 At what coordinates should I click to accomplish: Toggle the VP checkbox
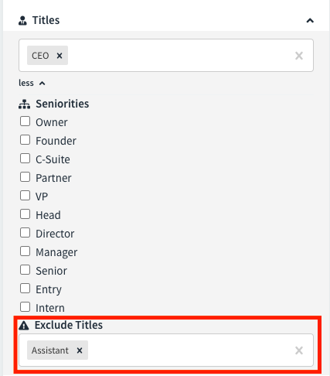pos(25,196)
